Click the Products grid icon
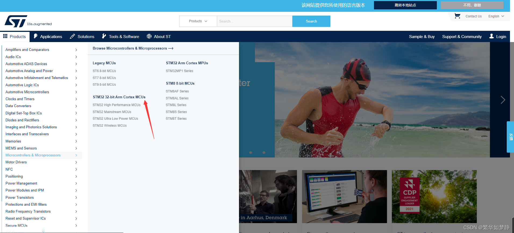Viewport: 514px width, 233px height. coord(5,36)
